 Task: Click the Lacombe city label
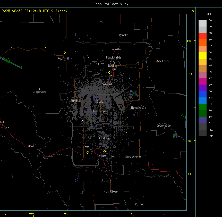[116, 49]
